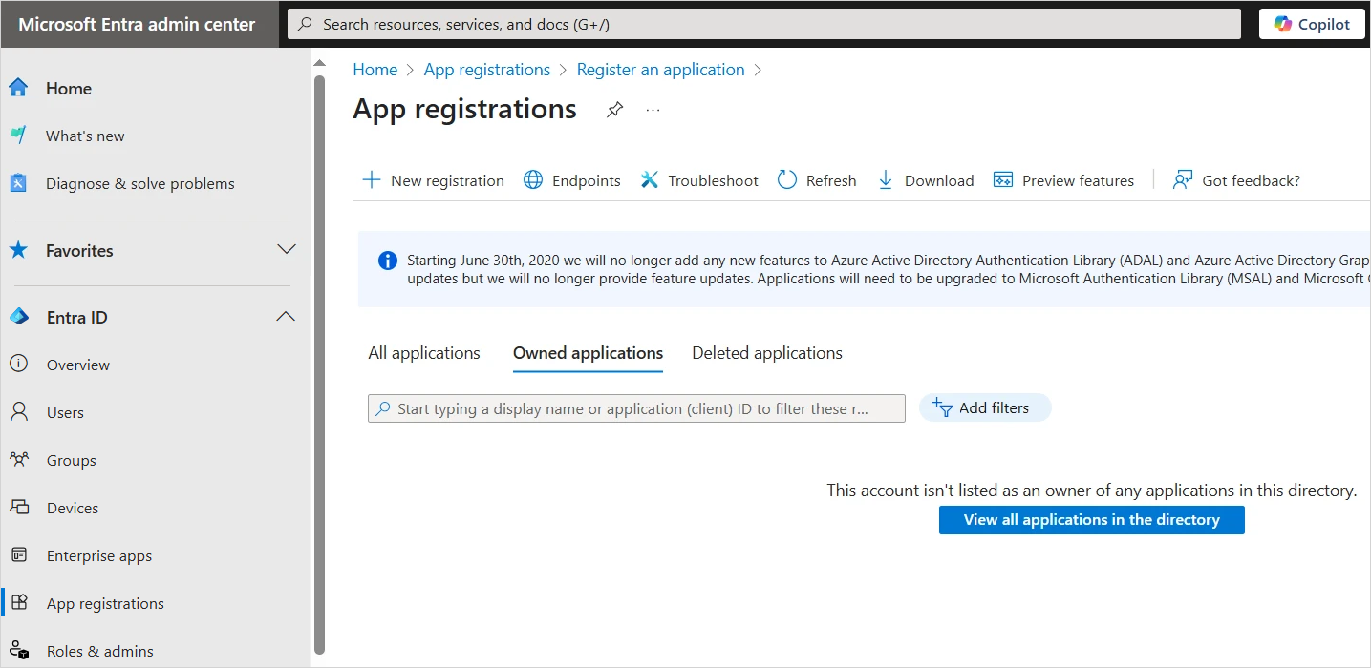Image resolution: width=1371 pixels, height=668 pixels.
Task: Click Got feedback? in toolbar
Action: pyautogui.click(x=1236, y=180)
